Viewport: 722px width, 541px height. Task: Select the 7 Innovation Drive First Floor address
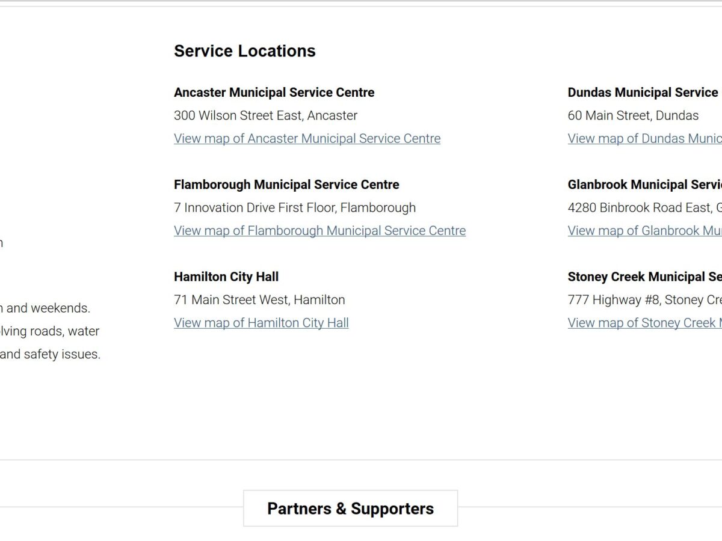(x=295, y=207)
